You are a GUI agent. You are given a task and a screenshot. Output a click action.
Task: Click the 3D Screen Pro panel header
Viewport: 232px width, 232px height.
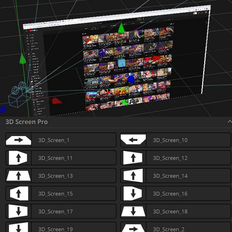coord(27,122)
